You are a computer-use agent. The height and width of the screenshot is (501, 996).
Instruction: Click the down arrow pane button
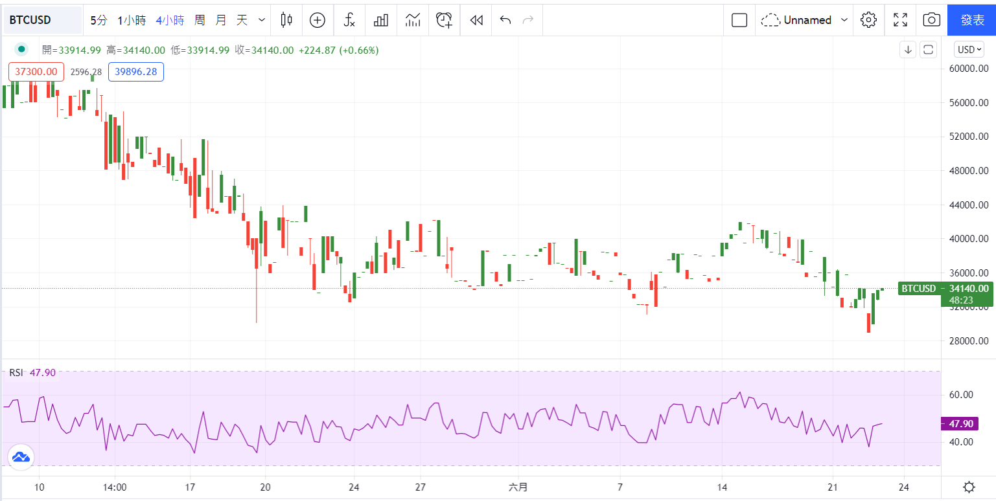pyautogui.click(x=909, y=49)
